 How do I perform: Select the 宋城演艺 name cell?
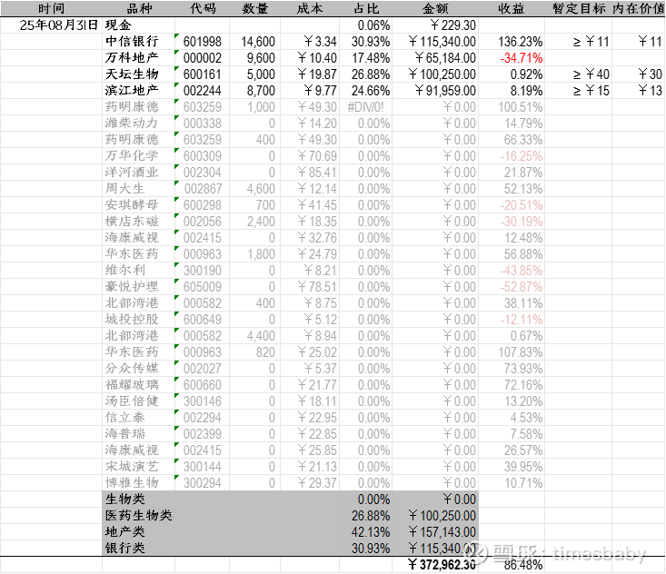coord(138,467)
